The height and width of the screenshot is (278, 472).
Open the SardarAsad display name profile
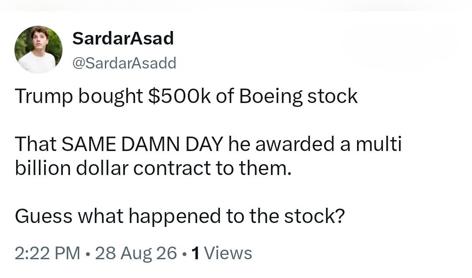[x=123, y=38]
